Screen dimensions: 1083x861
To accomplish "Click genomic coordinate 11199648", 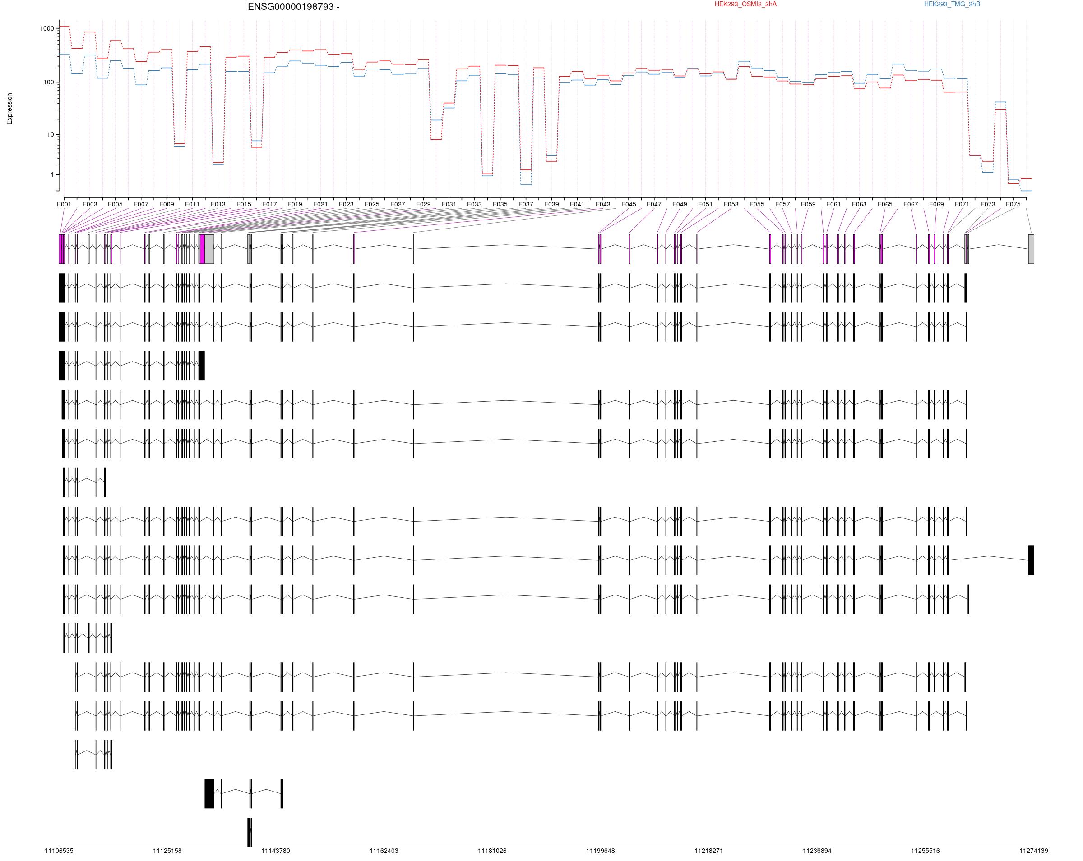I will point(601,851).
